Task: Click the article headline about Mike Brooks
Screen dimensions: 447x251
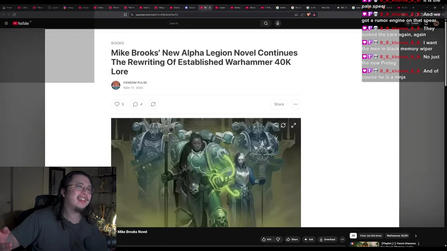Action: tap(204, 62)
